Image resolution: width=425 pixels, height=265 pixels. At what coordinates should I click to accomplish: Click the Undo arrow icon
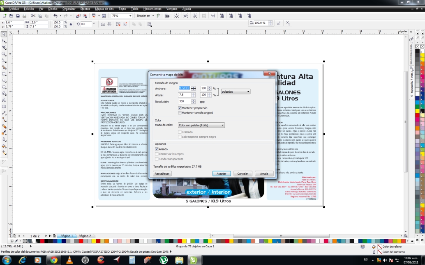pos(55,16)
